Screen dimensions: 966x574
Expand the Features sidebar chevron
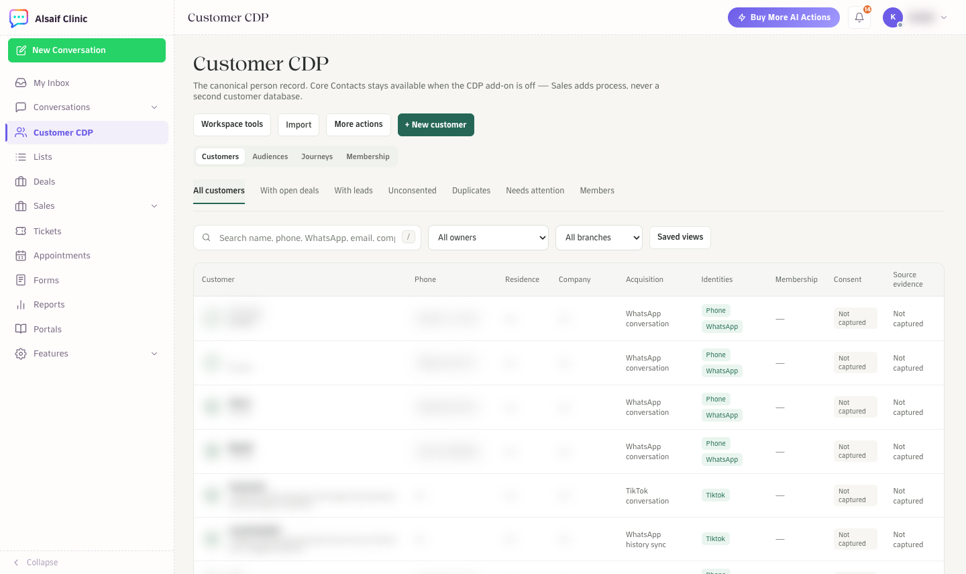[x=154, y=354]
